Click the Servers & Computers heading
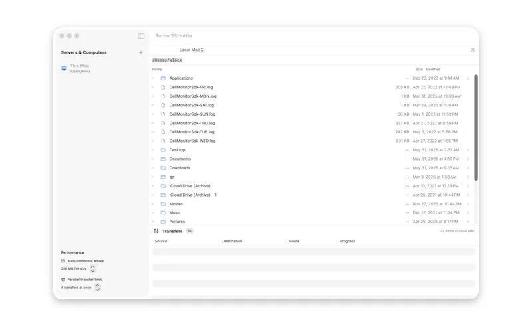 click(x=84, y=52)
